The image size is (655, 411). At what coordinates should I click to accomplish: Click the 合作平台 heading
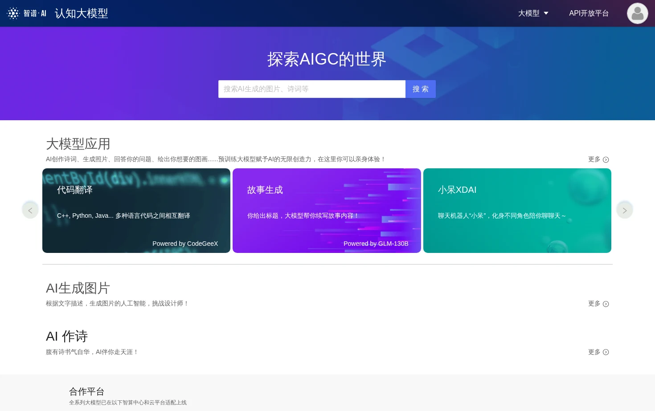86,391
